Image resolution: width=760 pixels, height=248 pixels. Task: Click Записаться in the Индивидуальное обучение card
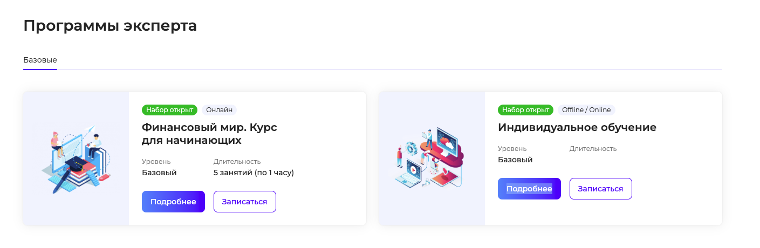click(601, 189)
